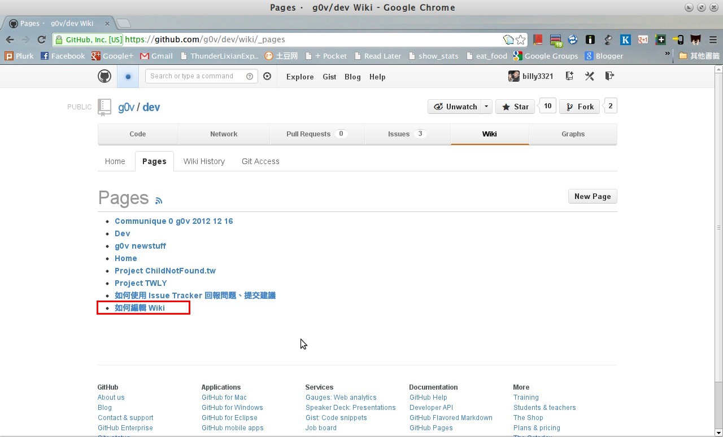
Task: Click the Google +1 extension icon
Action: [x=643, y=39]
